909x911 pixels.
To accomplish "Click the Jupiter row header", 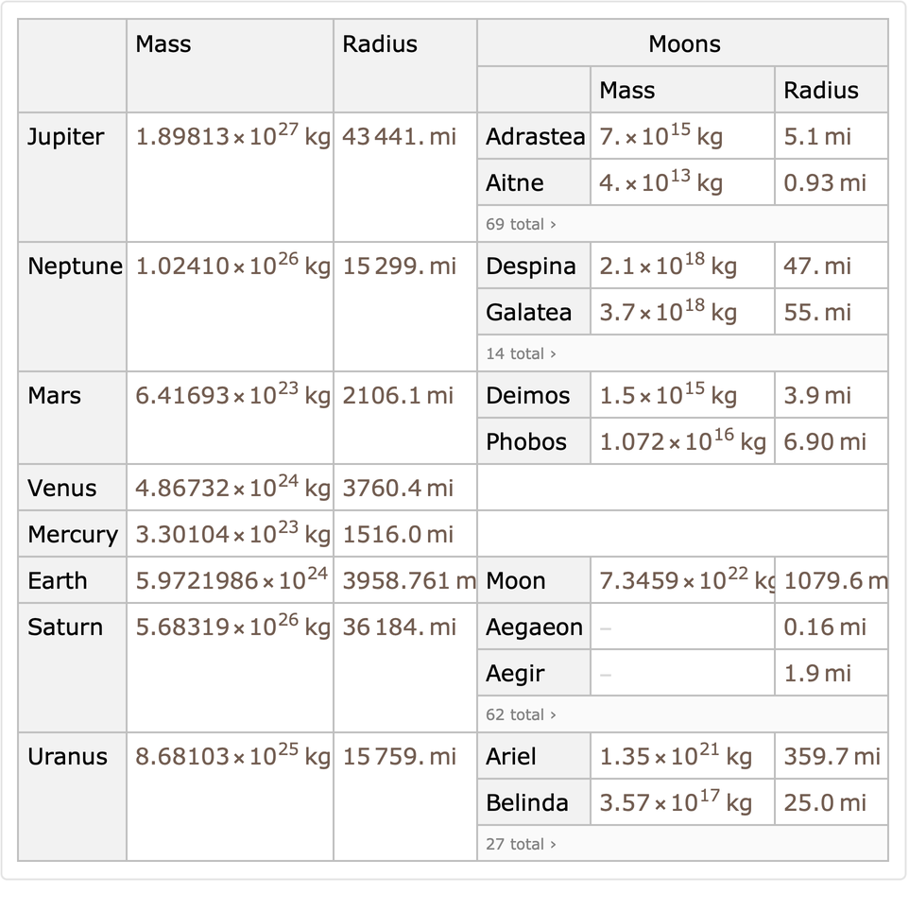I will [65, 137].
